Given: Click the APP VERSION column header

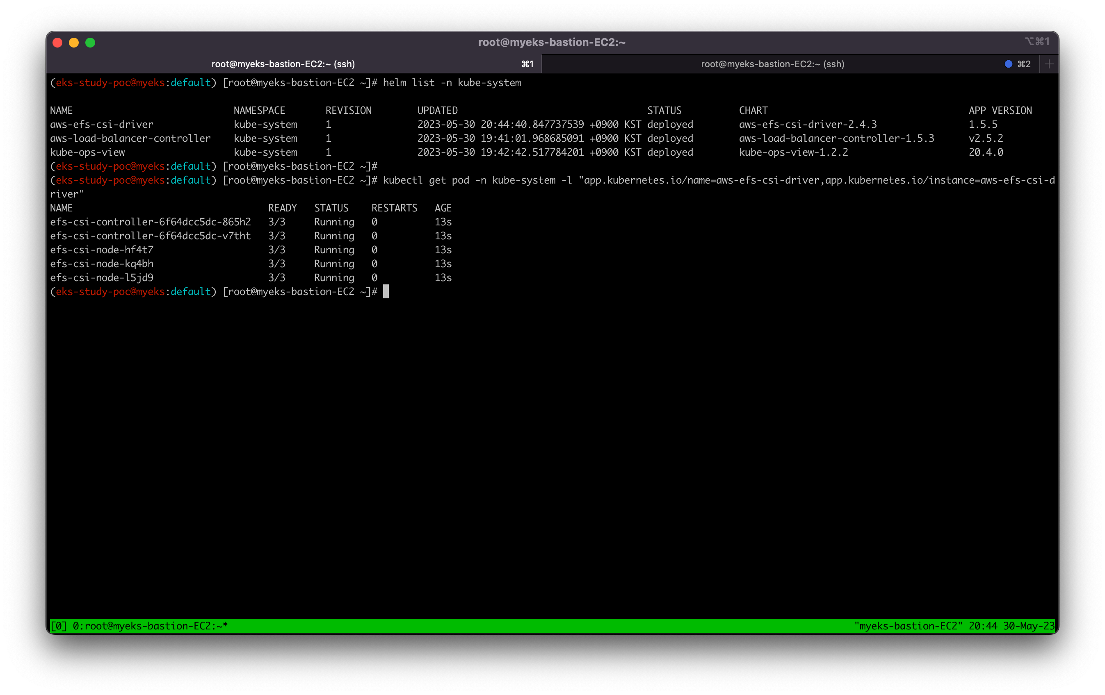Looking at the screenshot, I should (1000, 111).
